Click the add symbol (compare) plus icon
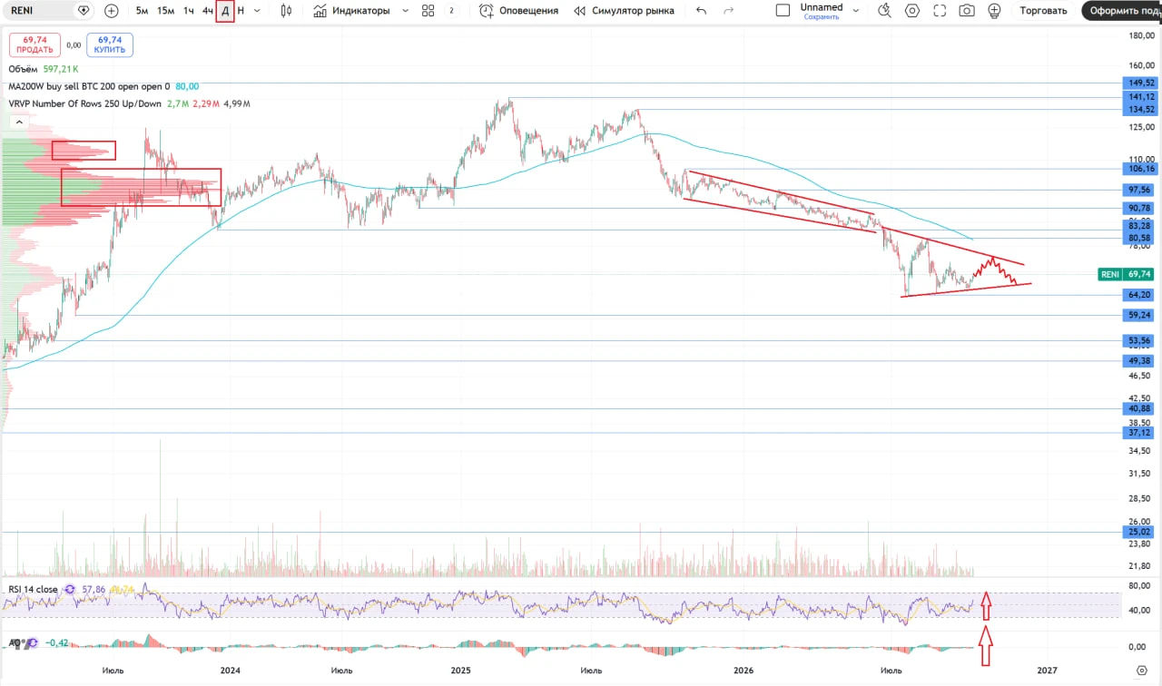 tap(112, 11)
